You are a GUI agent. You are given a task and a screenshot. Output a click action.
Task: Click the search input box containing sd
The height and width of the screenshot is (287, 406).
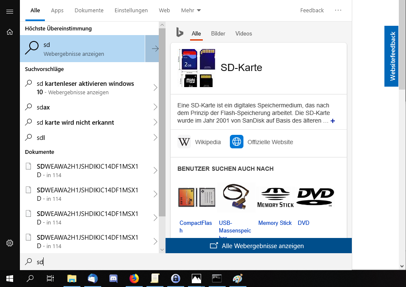(x=186, y=262)
